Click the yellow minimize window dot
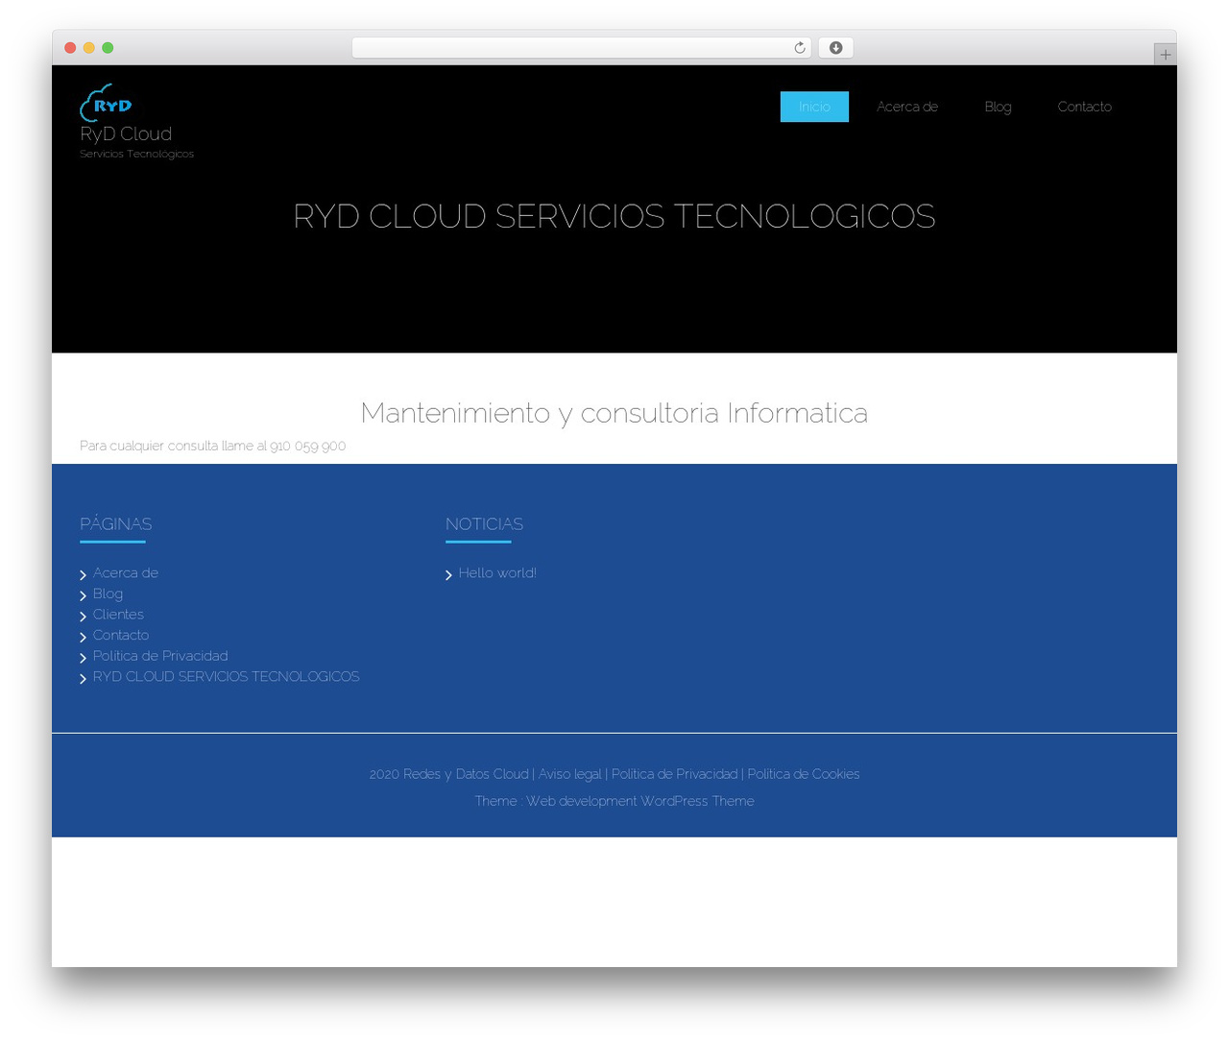Image resolution: width=1229 pixels, height=1041 pixels. click(x=89, y=48)
